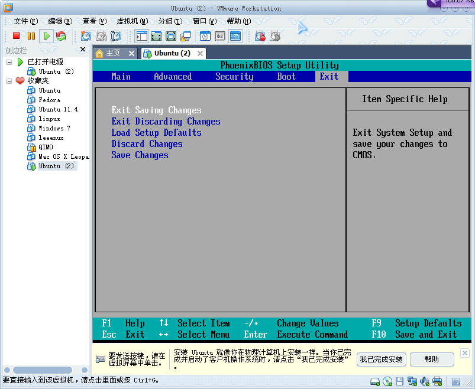Open the 分组(T) menu

pos(170,21)
